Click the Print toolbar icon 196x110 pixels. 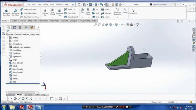[96, 5]
